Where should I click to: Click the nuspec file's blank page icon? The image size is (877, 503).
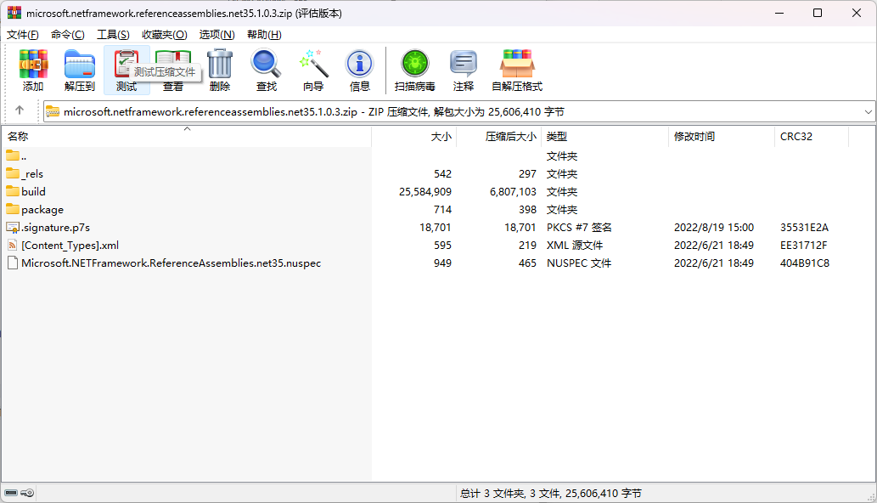tap(13, 263)
